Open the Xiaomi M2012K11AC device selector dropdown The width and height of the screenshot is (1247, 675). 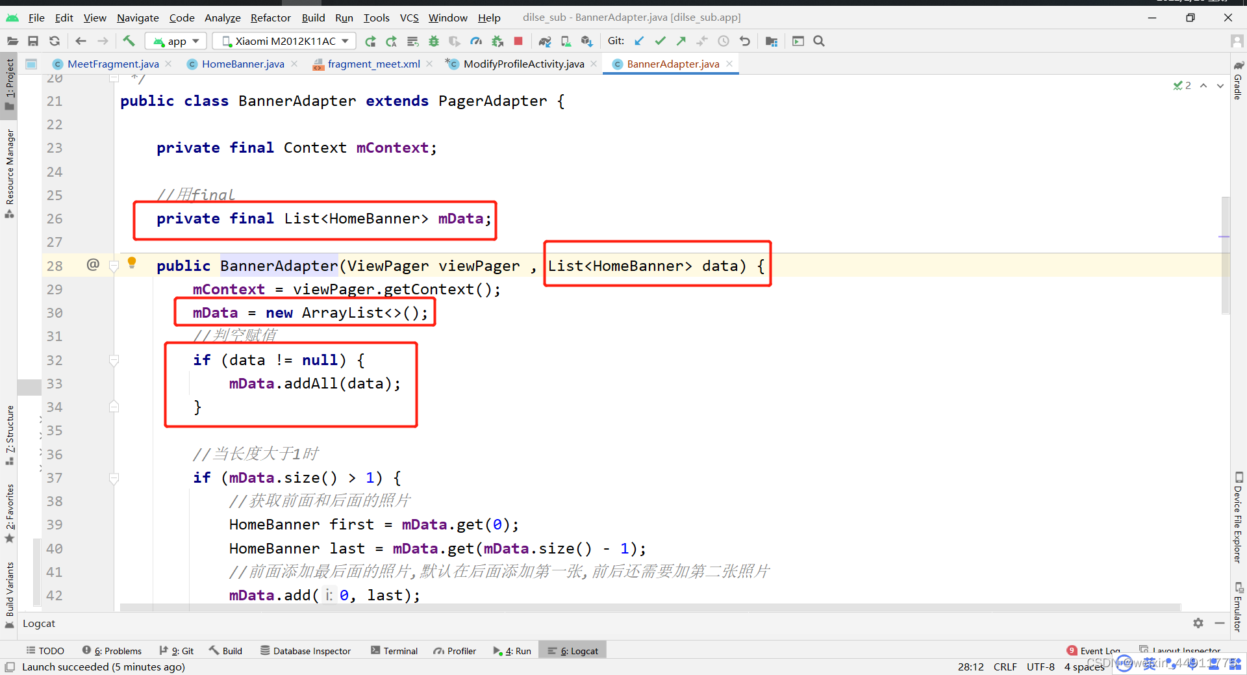(284, 40)
